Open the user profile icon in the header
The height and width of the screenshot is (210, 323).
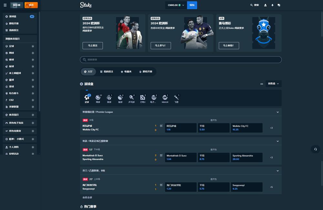click(265, 5)
